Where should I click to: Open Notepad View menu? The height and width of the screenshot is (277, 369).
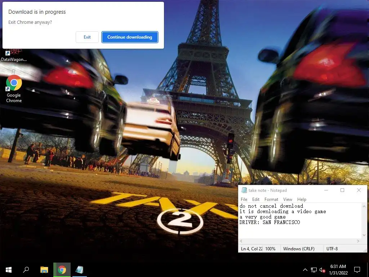[288, 199]
